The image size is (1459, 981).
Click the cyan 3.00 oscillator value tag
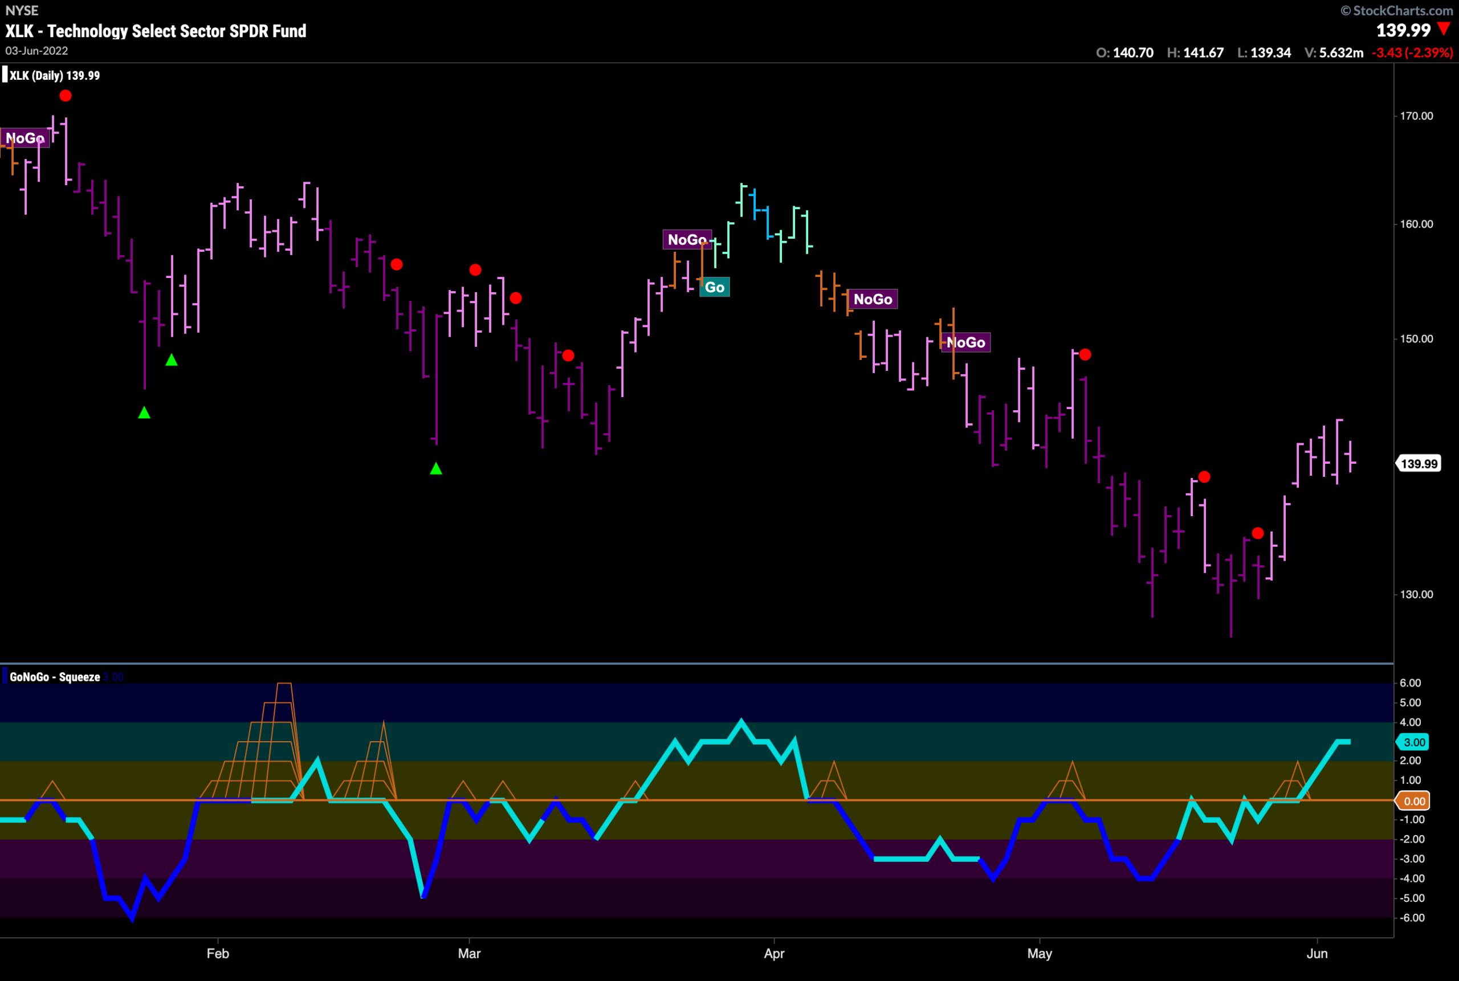[x=1414, y=742]
